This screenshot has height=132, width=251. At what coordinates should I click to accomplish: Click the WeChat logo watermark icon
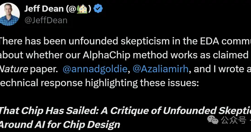coord(213,120)
